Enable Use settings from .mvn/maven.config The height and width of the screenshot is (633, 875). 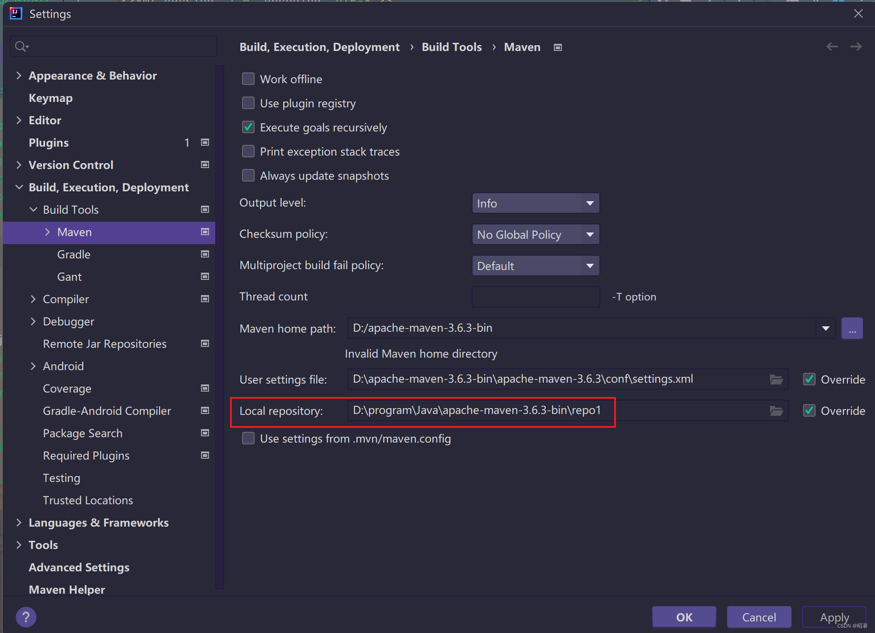[x=248, y=439]
